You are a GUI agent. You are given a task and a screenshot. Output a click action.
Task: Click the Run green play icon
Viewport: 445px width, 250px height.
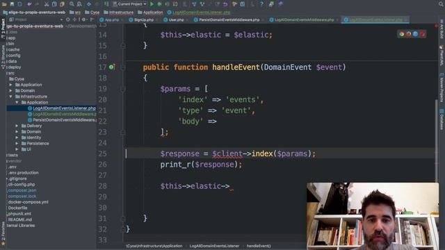point(152,4)
